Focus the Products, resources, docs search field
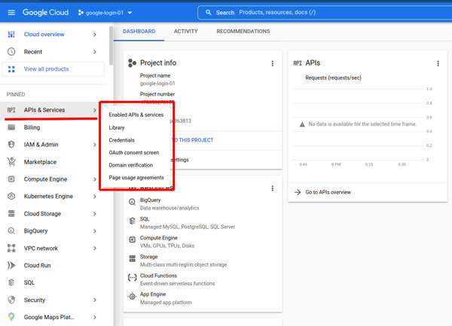This screenshot has height=326, width=452. (x=325, y=12)
